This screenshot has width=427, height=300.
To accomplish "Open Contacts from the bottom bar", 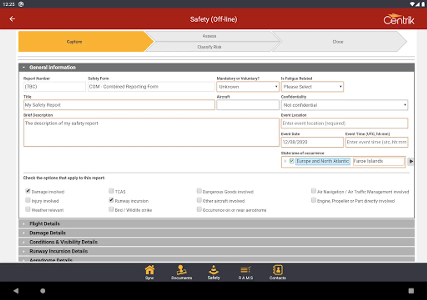I will (x=278, y=272).
